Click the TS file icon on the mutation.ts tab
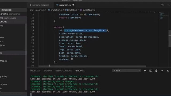The height and width of the screenshot is (96, 171). (57, 5)
